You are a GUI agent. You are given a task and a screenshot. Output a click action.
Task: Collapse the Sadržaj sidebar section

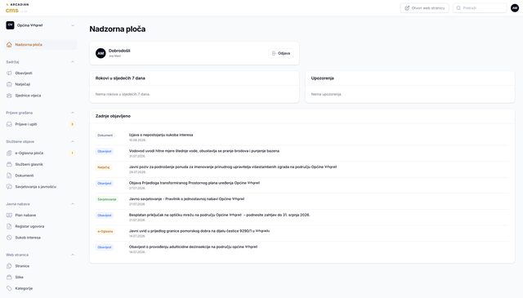point(73,62)
